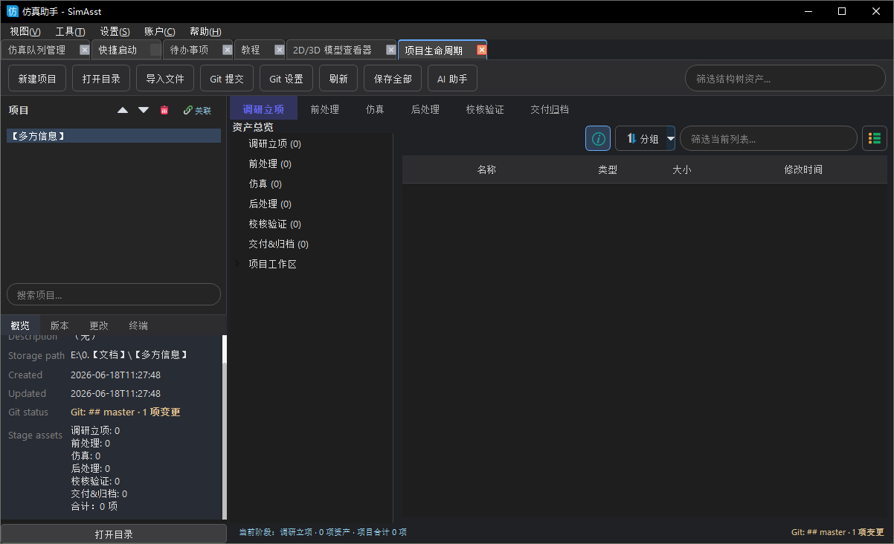The width and height of the screenshot is (894, 544).
Task: Close the 项目生命周期 tab
Action: click(x=481, y=50)
